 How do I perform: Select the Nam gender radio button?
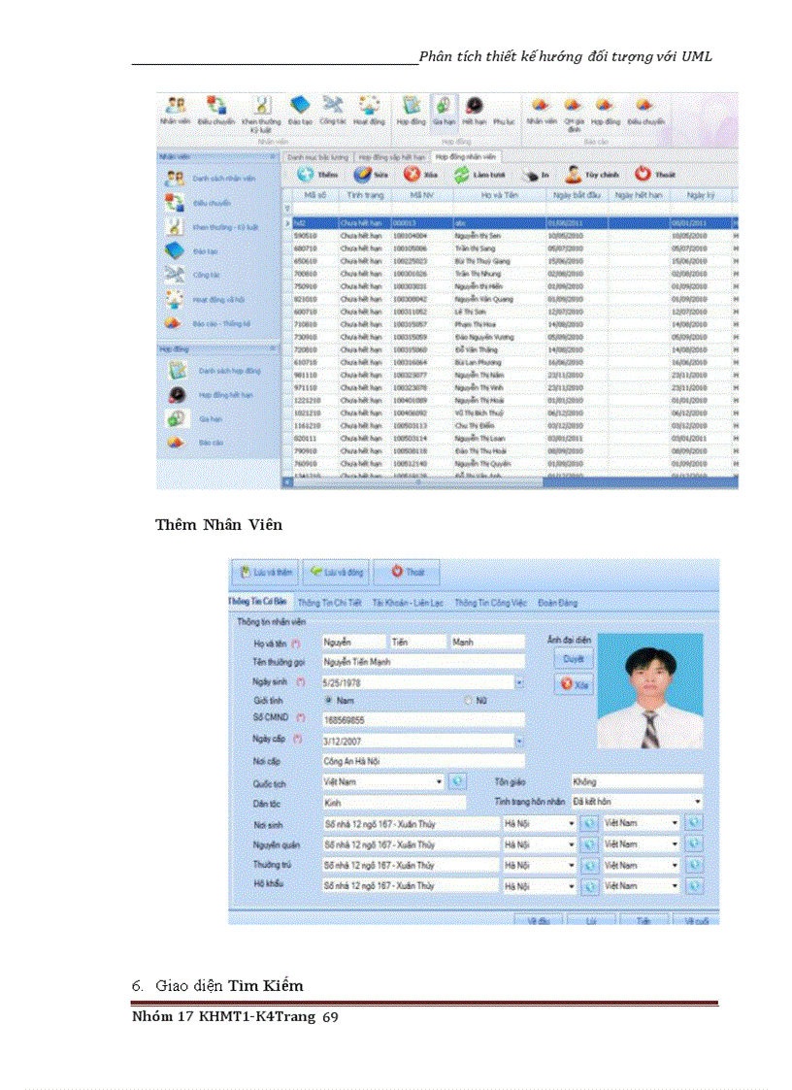click(x=327, y=701)
